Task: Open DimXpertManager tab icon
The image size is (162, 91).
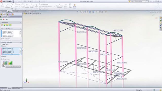Action: pos(10,14)
